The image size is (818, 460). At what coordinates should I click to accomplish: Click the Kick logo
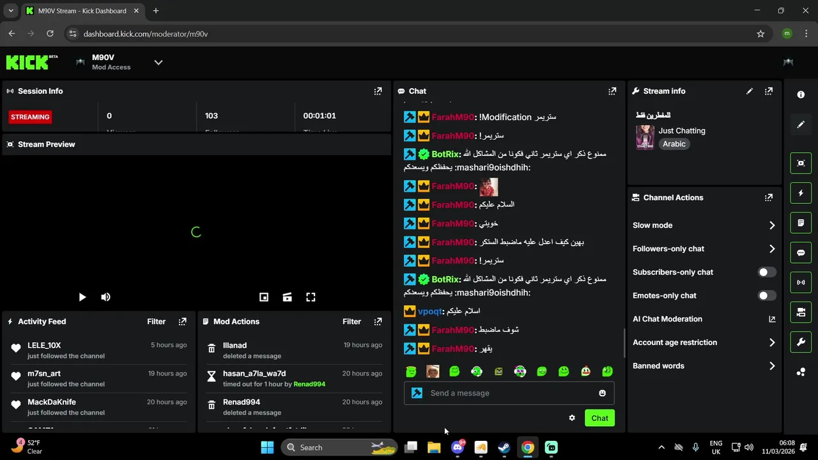click(x=32, y=62)
